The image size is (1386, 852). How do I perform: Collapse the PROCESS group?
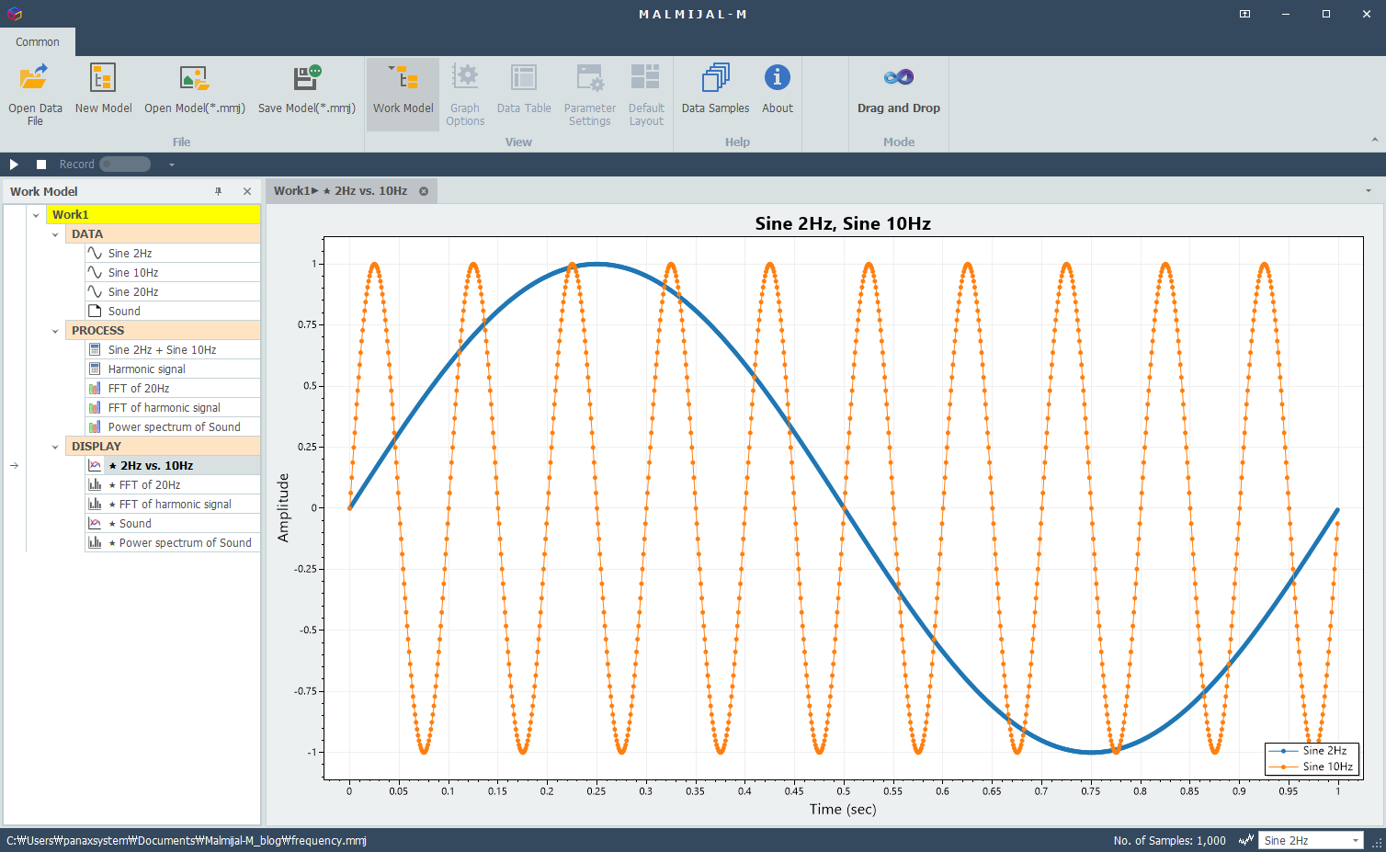click(x=55, y=331)
